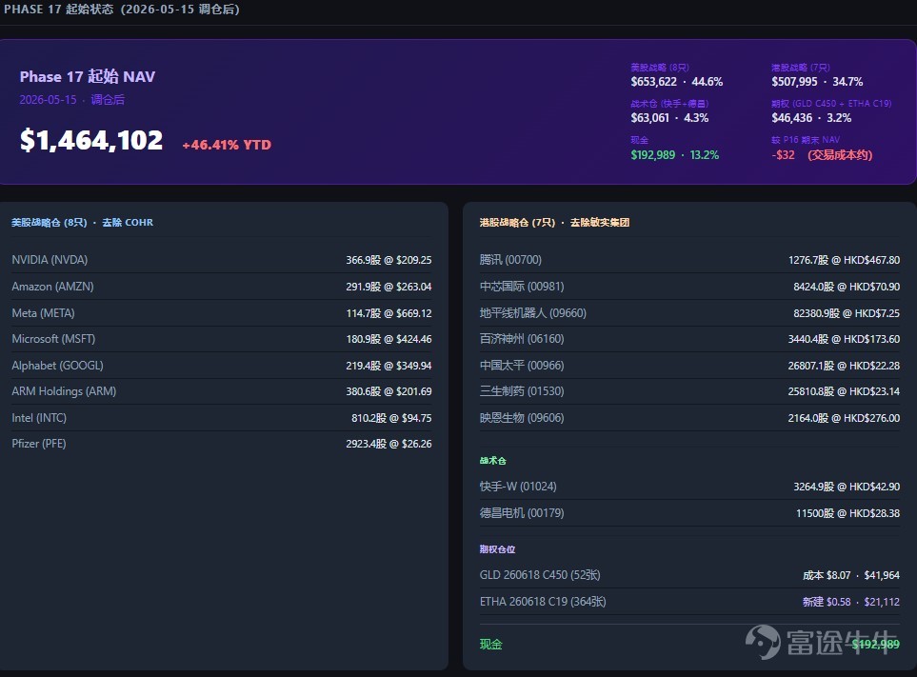Click 180.9股 @ $424.46 value
The width and height of the screenshot is (917, 677).
tap(389, 339)
